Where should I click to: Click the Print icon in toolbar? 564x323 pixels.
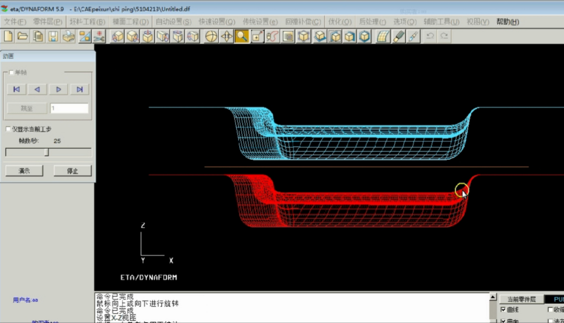pos(69,37)
